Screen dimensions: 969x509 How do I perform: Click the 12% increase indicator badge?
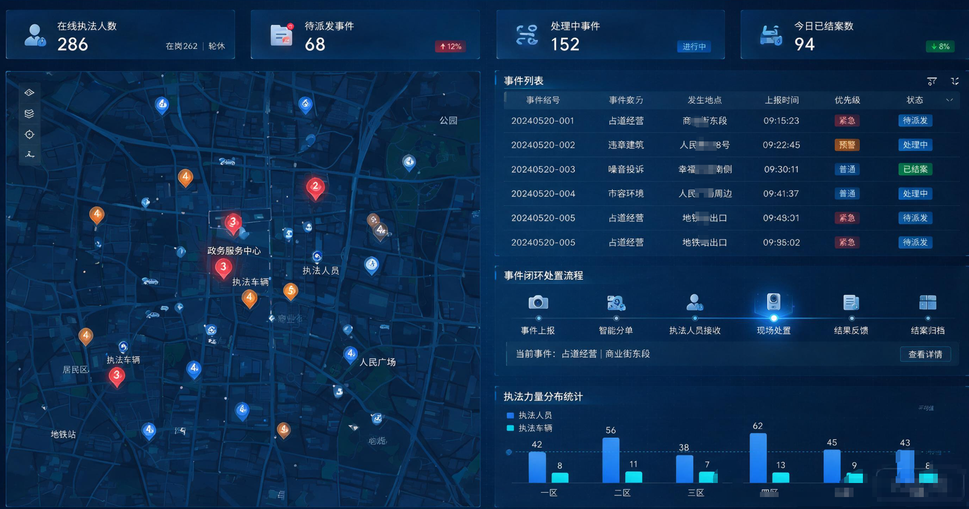tap(450, 47)
